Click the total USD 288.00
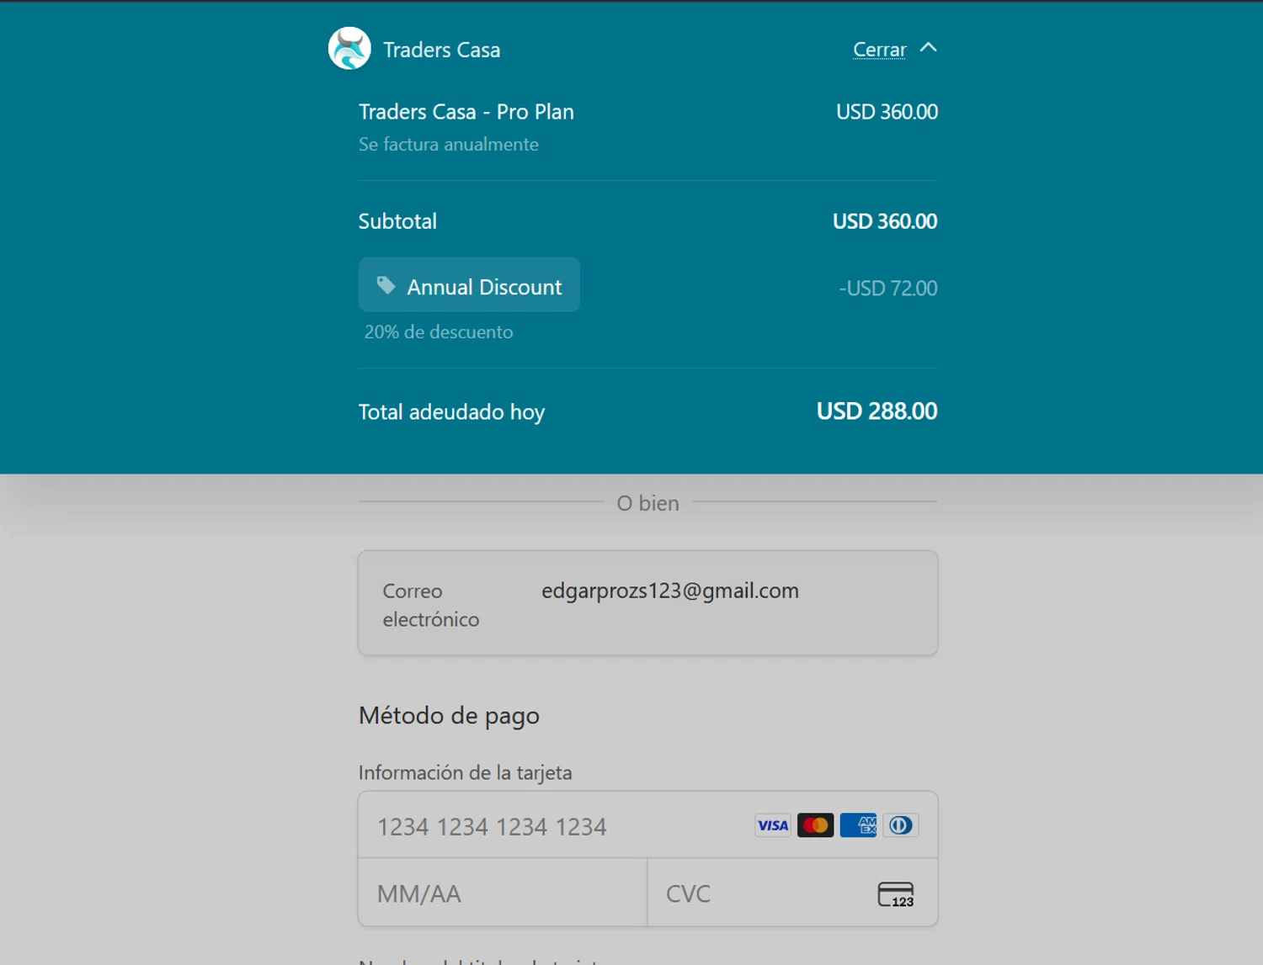The height and width of the screenshot is (965, 1263). tap(877, 411)
